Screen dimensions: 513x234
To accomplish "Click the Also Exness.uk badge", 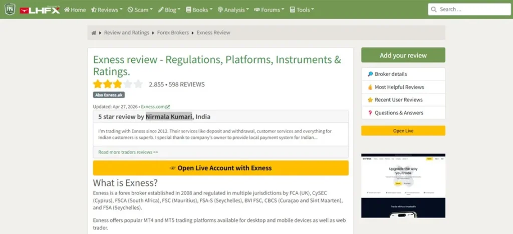I will click(109, 95).
